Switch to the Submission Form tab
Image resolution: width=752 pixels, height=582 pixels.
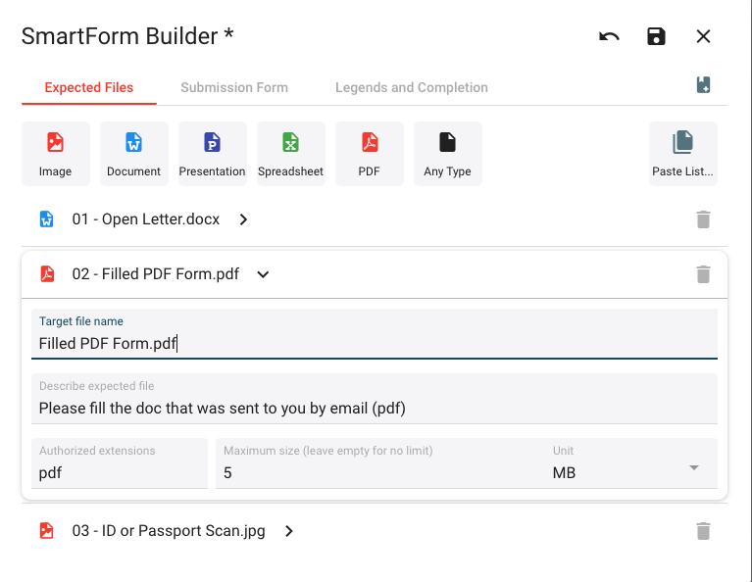234,87
